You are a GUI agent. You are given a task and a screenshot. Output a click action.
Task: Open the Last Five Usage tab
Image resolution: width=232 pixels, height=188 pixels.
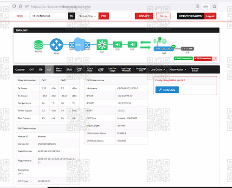click(112, 70)
